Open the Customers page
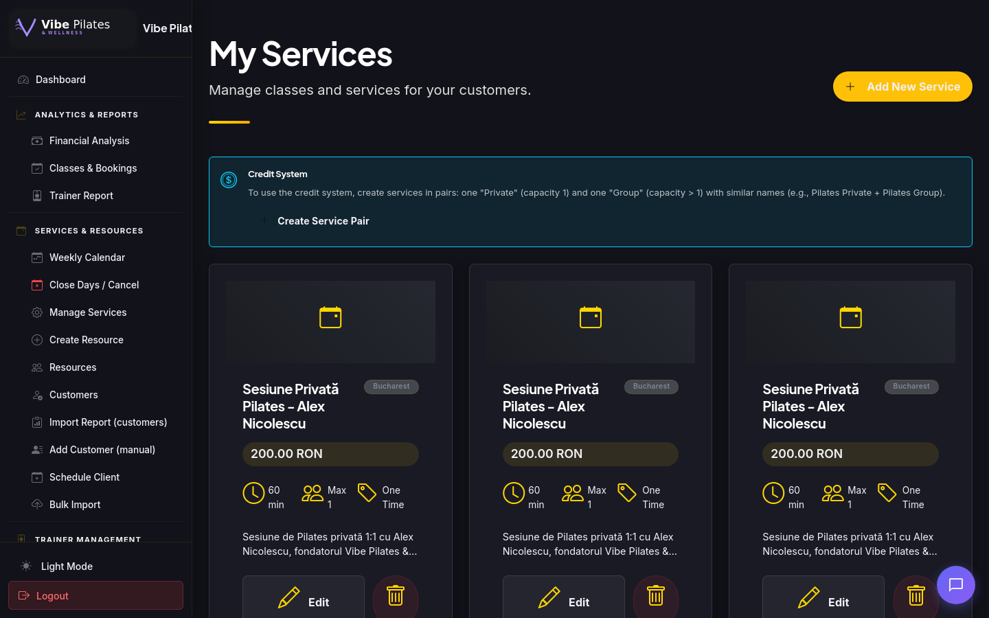The height and width of the screenshot is (618, 989). point(73,395)
